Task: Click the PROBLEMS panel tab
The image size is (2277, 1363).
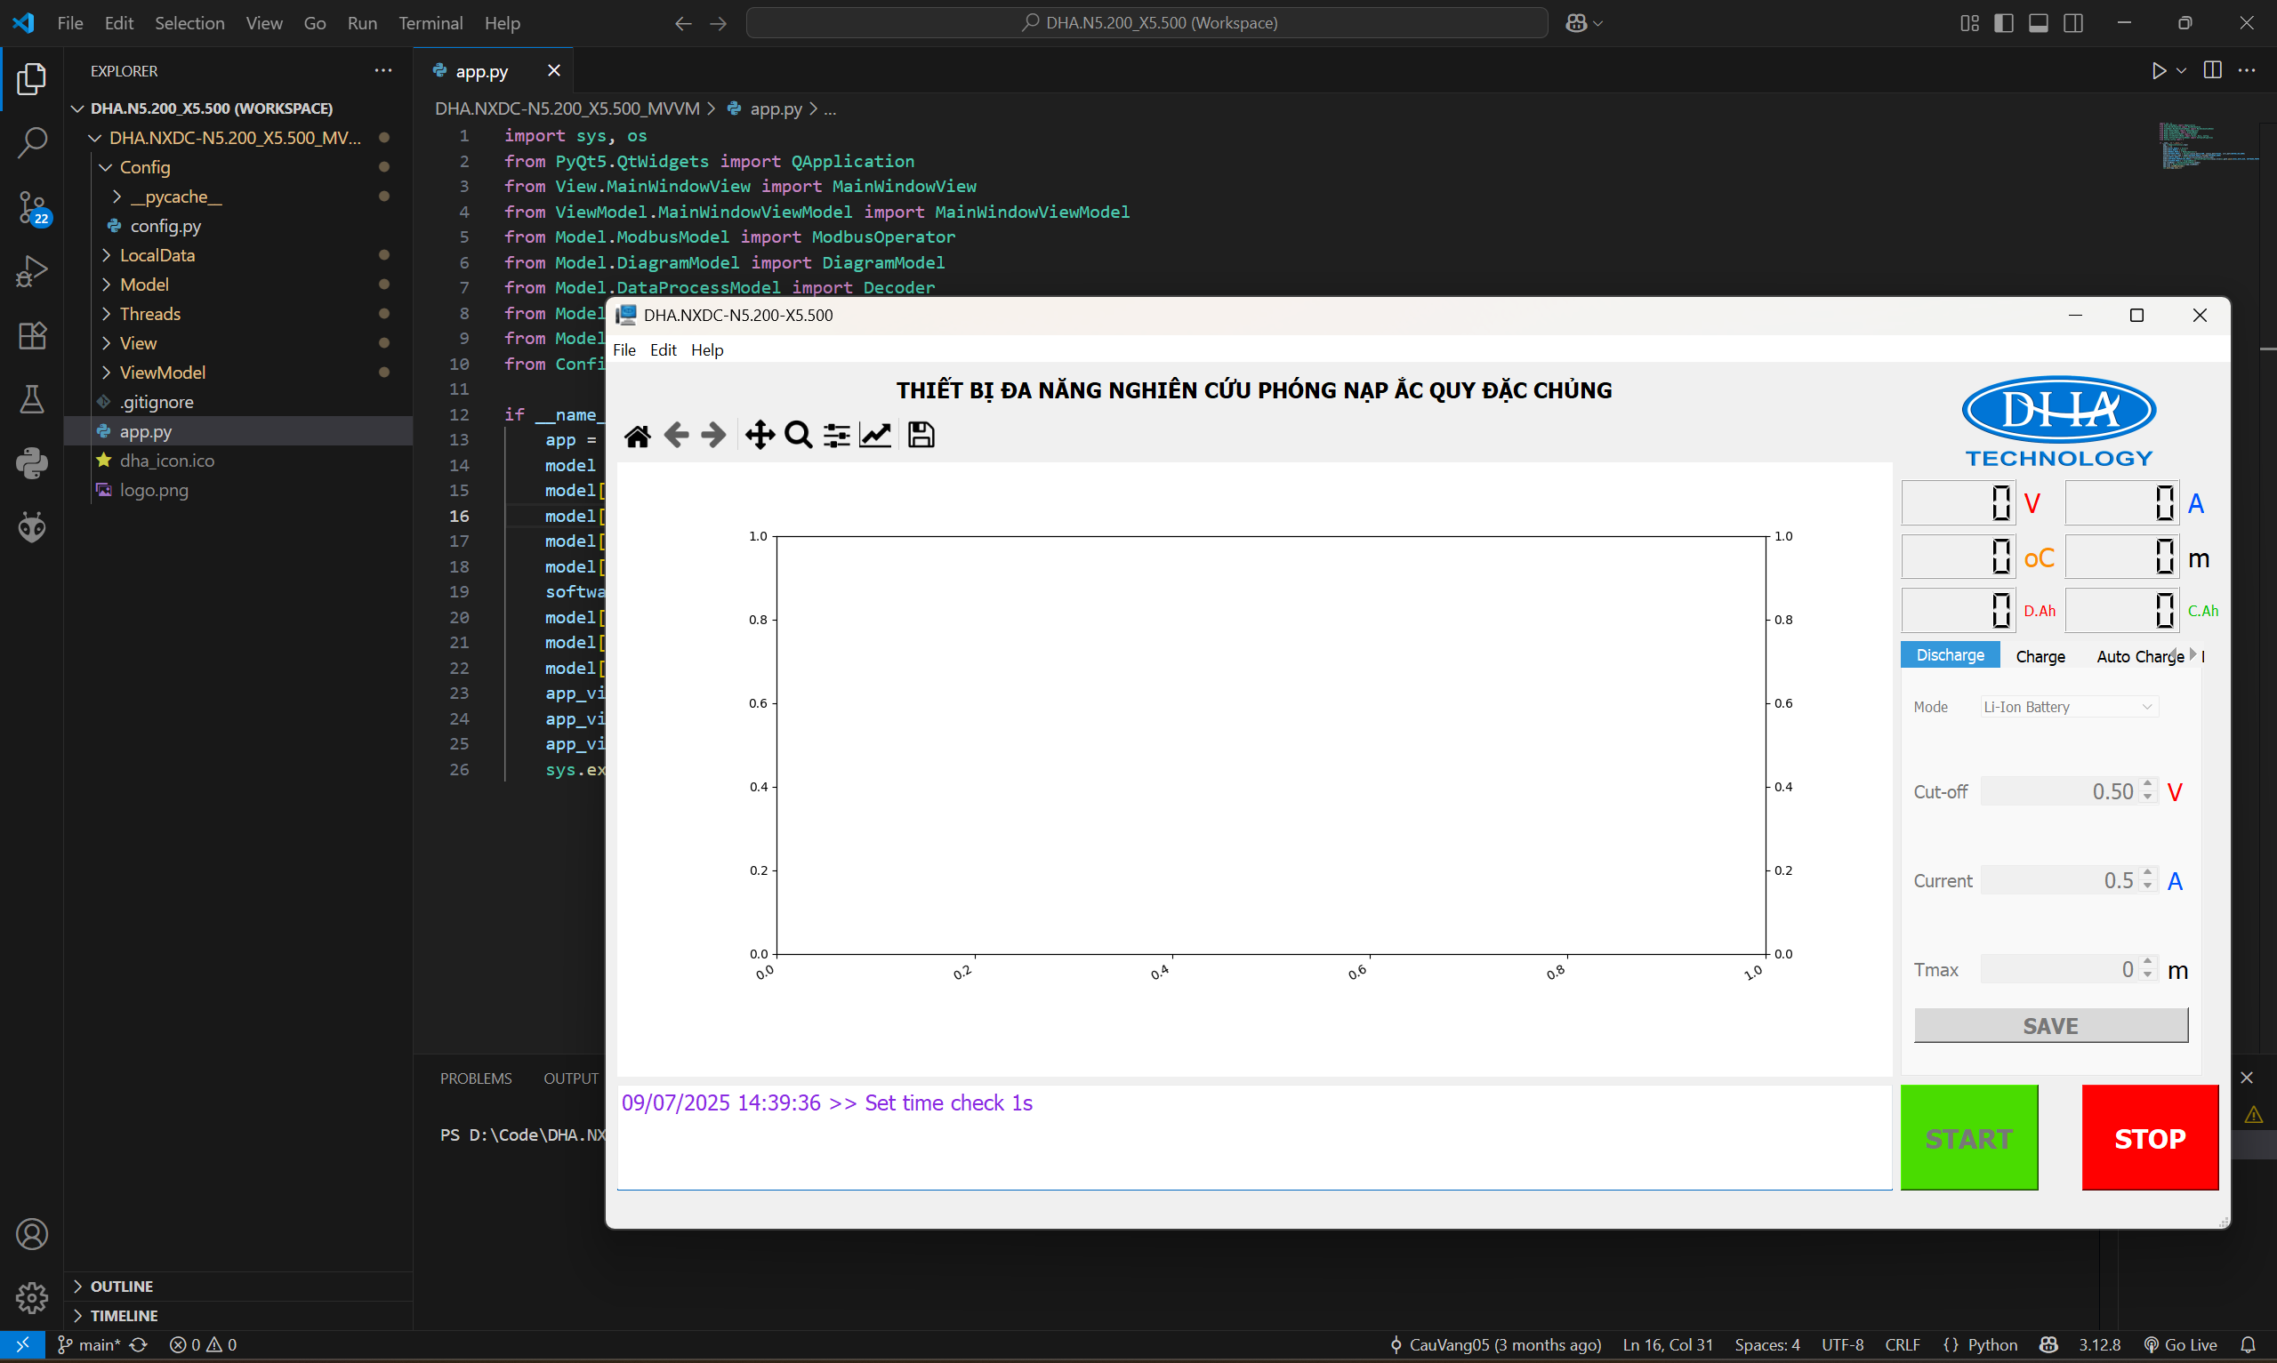Action: click(476, 1078)
